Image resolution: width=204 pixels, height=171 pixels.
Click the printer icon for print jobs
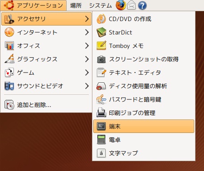[101, 113]
